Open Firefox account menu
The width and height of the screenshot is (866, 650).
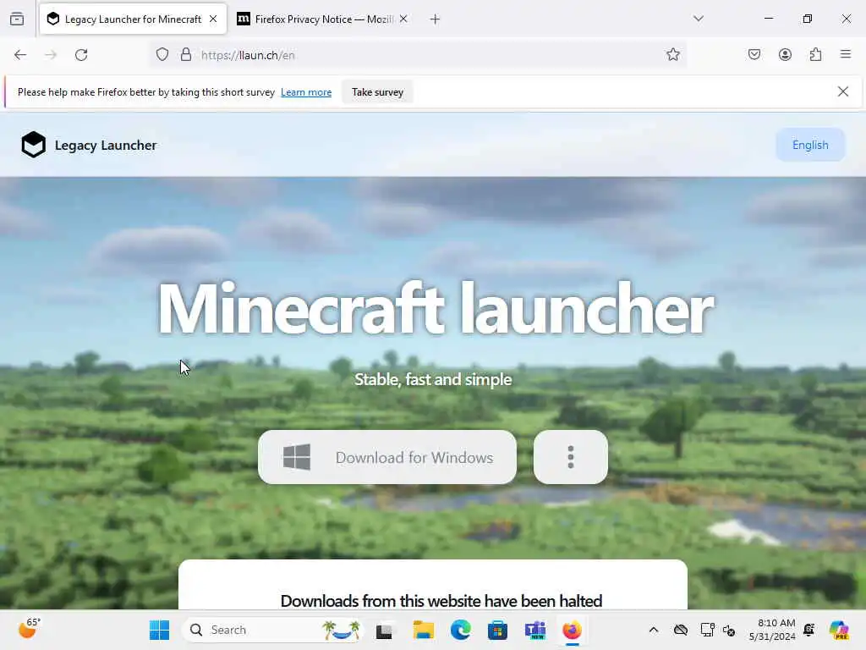(x=785, y=55)
